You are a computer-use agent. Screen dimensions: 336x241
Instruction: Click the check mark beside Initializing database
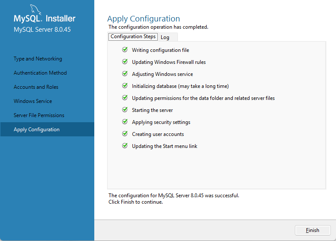coord(125,86)
